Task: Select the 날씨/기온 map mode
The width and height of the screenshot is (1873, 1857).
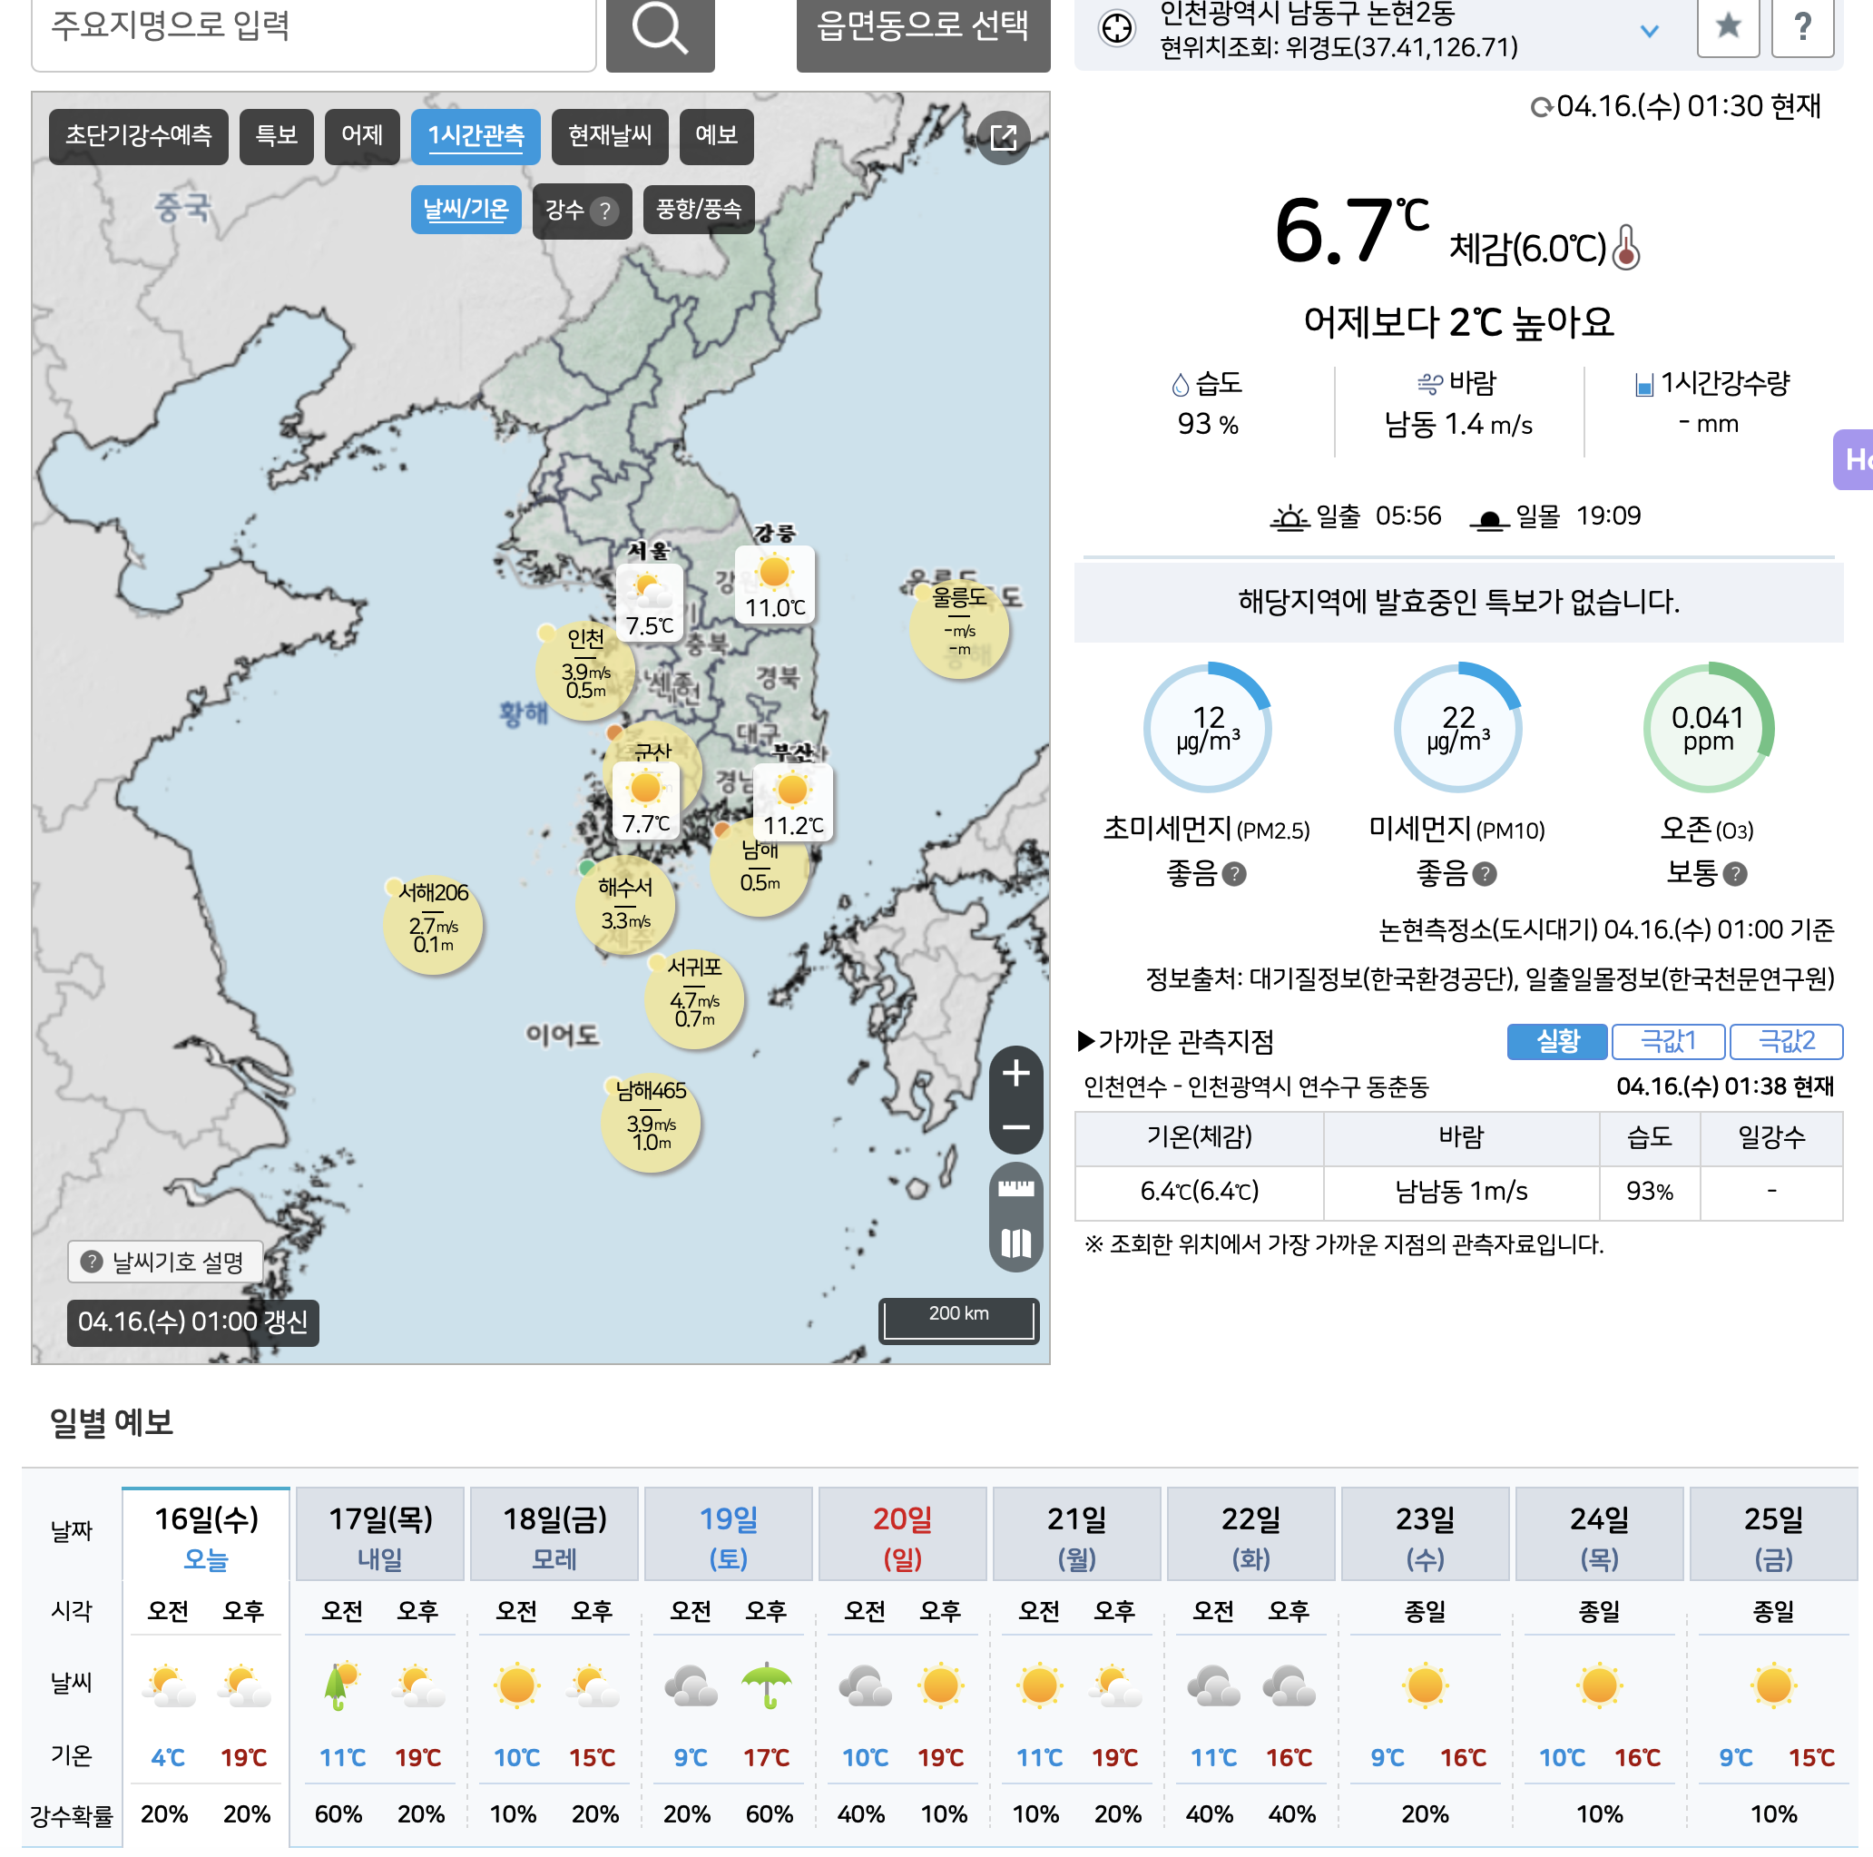Action: (x=466, y=210)
